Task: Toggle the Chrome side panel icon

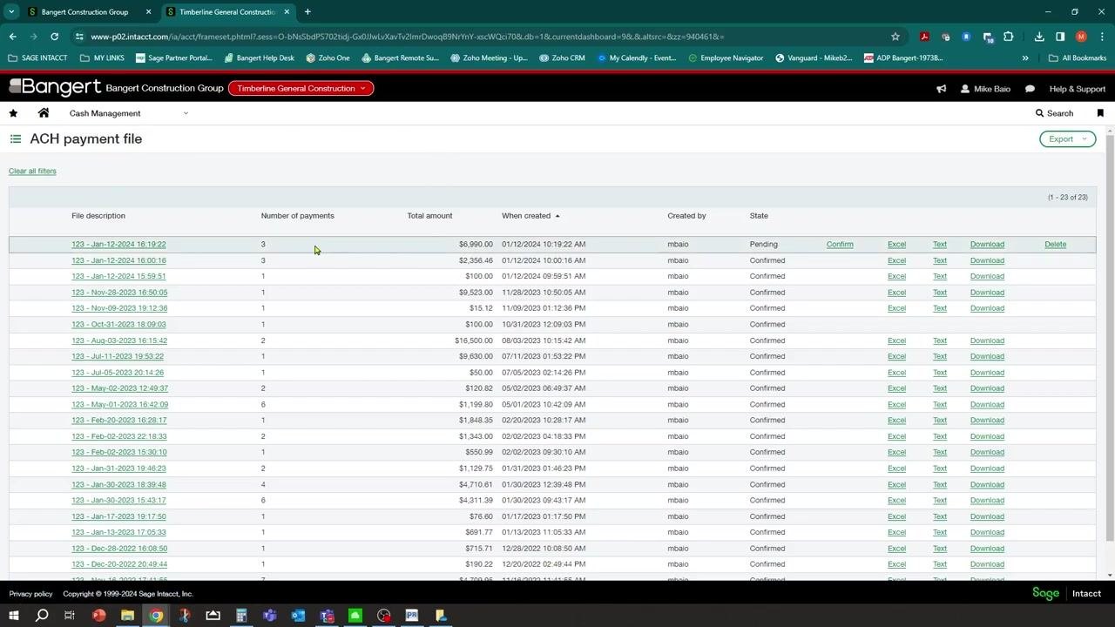Action: tap(1060, 37)
